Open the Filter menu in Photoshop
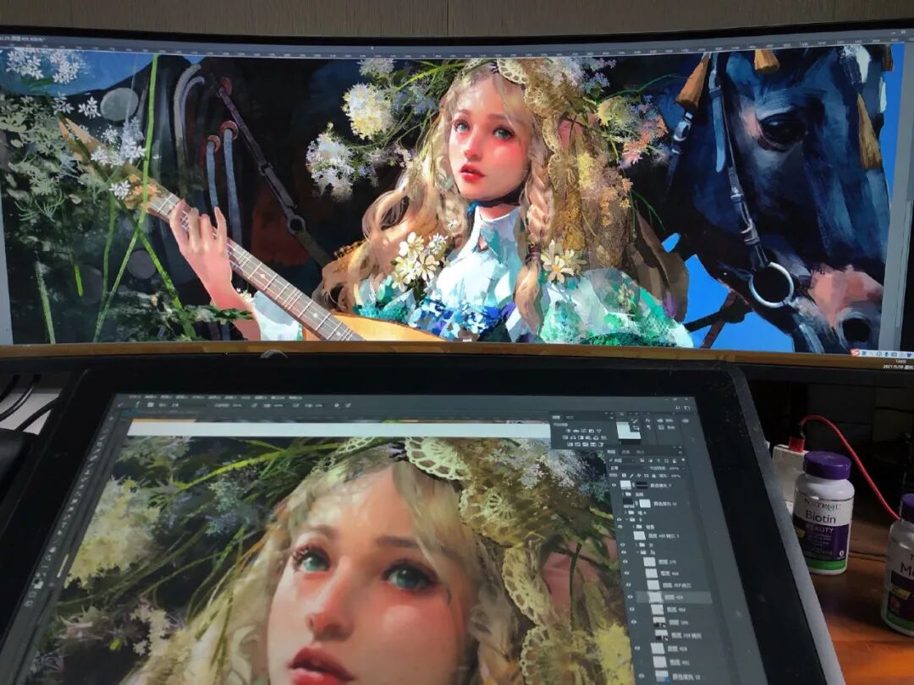 click(x=229, y=397)
